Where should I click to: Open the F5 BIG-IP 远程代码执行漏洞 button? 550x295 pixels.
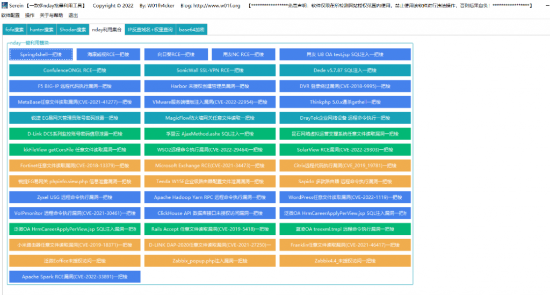75,86
